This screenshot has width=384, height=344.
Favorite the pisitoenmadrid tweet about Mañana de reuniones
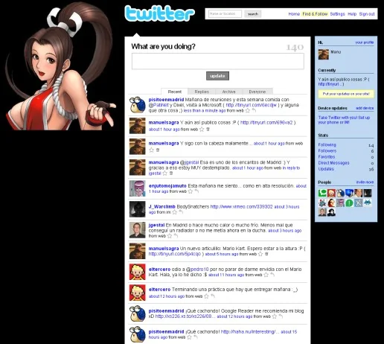point(248,111)
